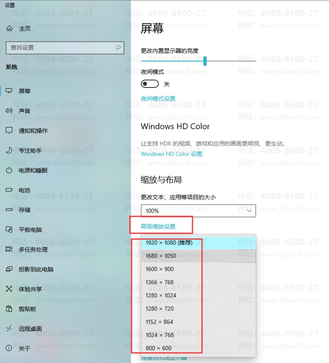Select 1920 × 1080 (推荐) resolution
Viewport: 329px width, 363px height.
click(x=198, y=243)
